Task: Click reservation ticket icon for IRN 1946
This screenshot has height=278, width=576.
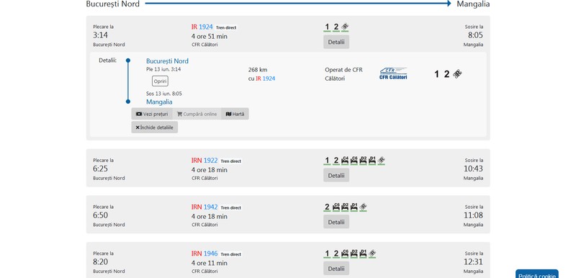Action: 372,254
